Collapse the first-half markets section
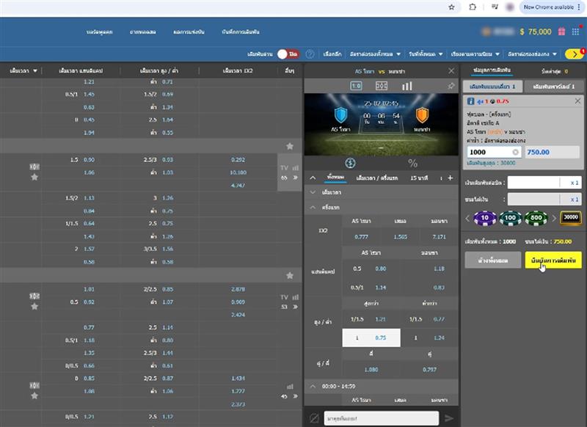Image resolution: width=587 pixels, height=427 pixels. click(313, 208)
